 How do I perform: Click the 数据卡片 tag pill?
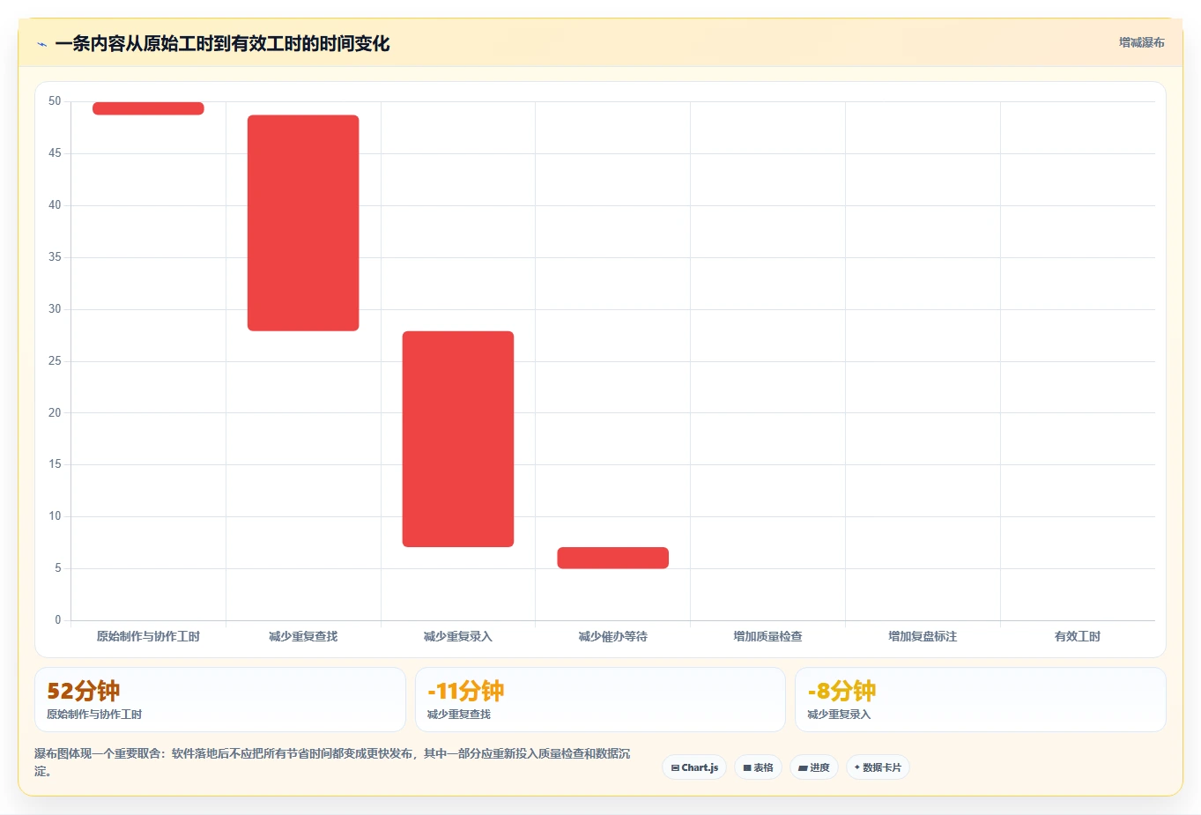coord(878,767)
